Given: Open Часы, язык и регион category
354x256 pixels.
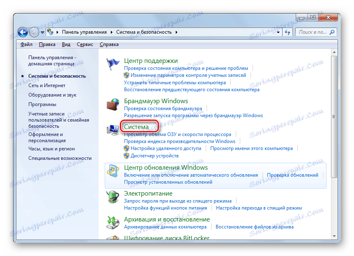Looking at the screenshot, I should [51, 149].
